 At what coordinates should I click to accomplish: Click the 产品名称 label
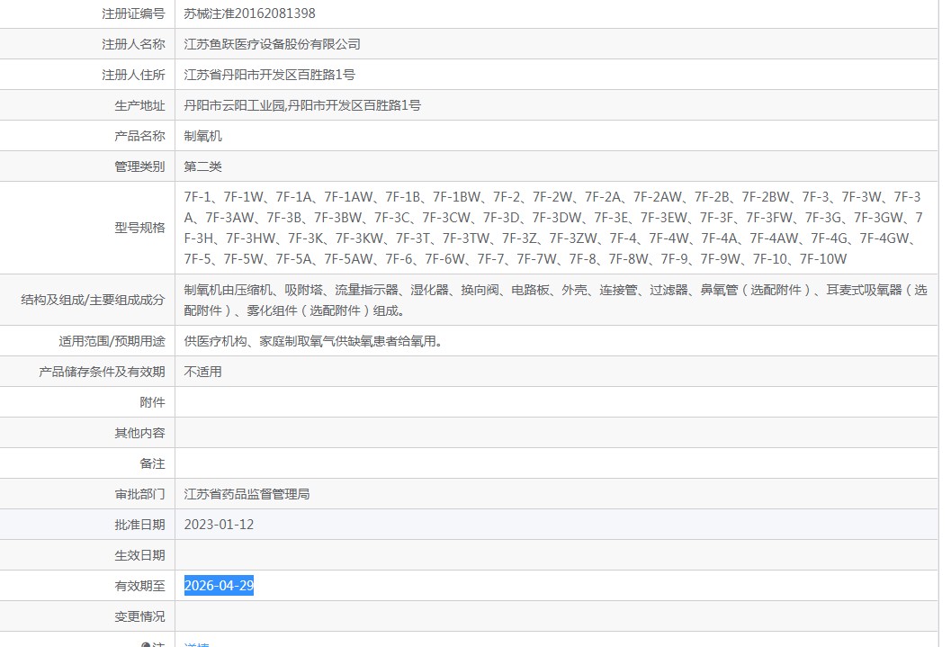point(139,136)
